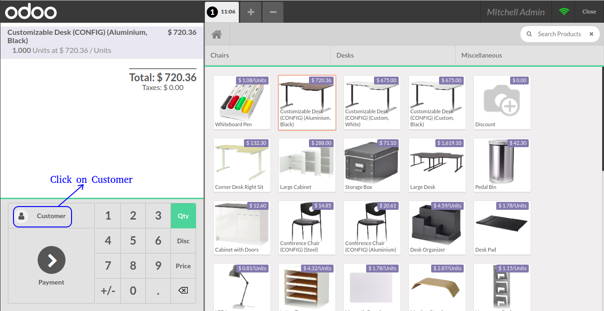Add the desk lamp product priced $0.81/Units
This screenshot has height=311, width=604.
click(x=242, y=287)
